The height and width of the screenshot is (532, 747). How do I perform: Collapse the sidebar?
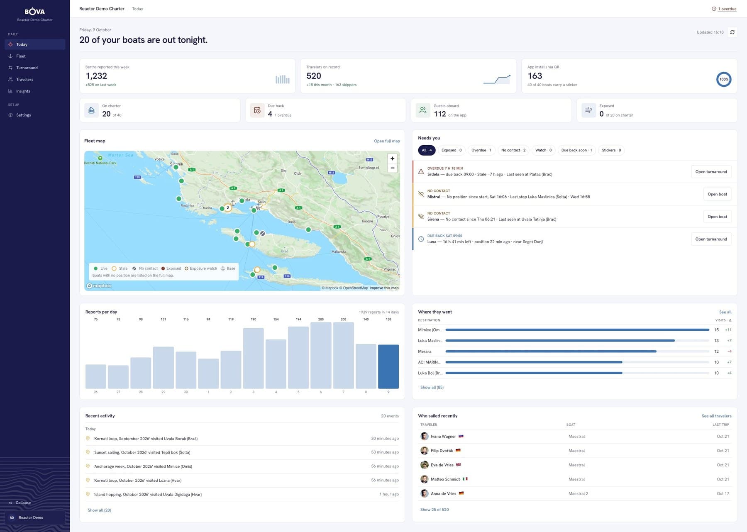pyautogui.click(x=20, y=503)
